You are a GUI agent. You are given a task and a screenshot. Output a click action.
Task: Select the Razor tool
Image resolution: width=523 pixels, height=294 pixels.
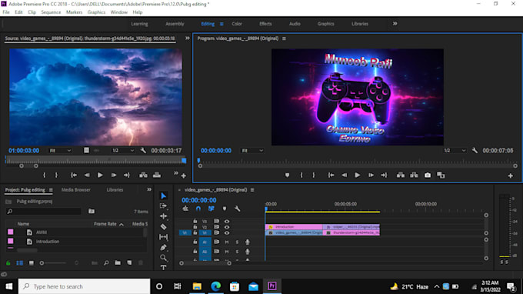pos(163,226)
